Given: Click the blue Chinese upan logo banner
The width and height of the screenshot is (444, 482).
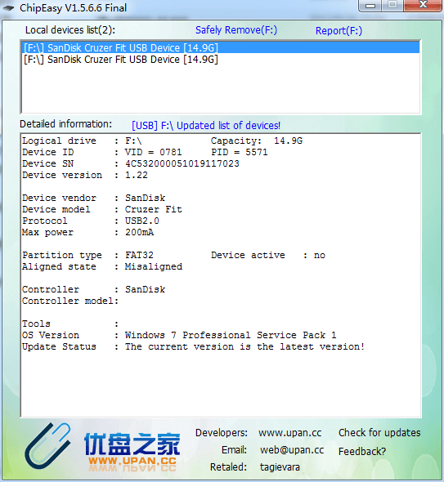Looking at the screenshot, I should coord(132,444).
